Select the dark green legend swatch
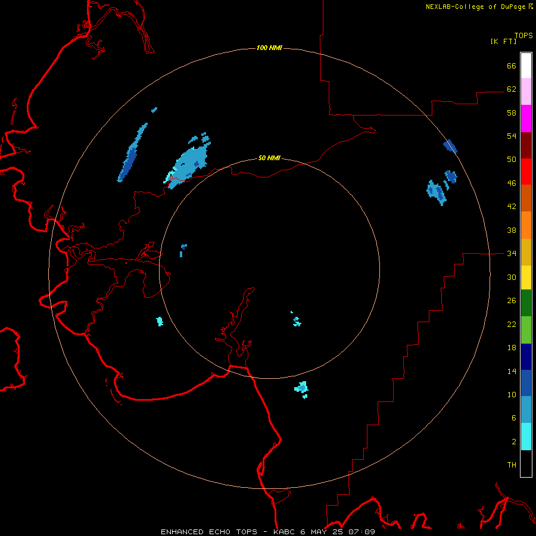The width and height of the screenshot is (536, 536). click(526, 303)
